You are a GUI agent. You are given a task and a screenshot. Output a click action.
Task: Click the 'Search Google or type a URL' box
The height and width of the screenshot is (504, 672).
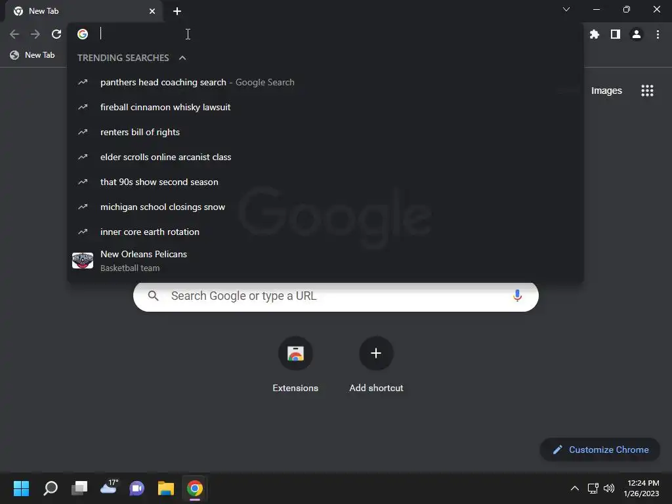tap(335, 296)
